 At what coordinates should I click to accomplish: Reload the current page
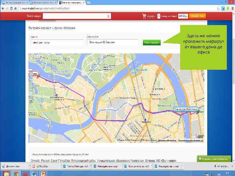(x=11, y=8)
